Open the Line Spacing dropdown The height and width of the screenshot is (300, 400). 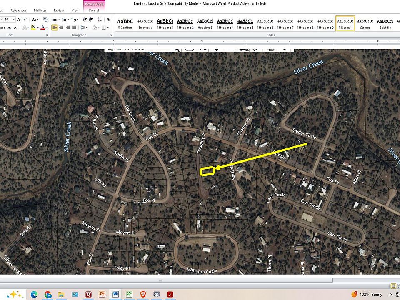84,27
